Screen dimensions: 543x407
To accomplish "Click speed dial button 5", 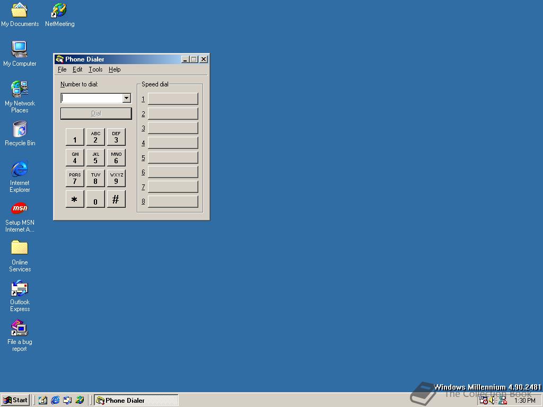I will (173, 157).
